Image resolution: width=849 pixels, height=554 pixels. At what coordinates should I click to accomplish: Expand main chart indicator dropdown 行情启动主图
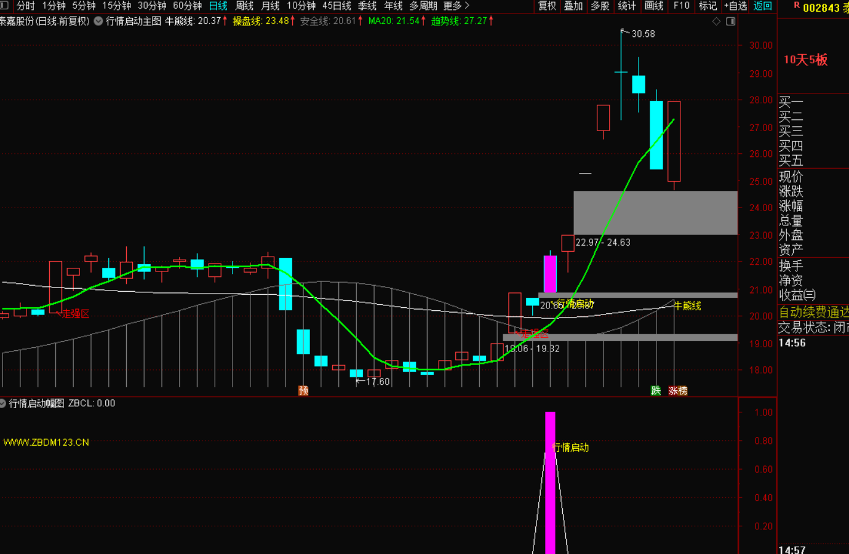tap(98, 21)
